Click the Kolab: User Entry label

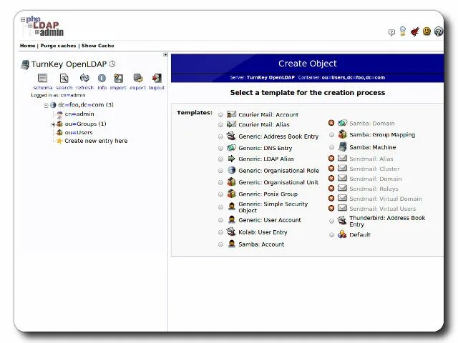click(x=263, y=232)
